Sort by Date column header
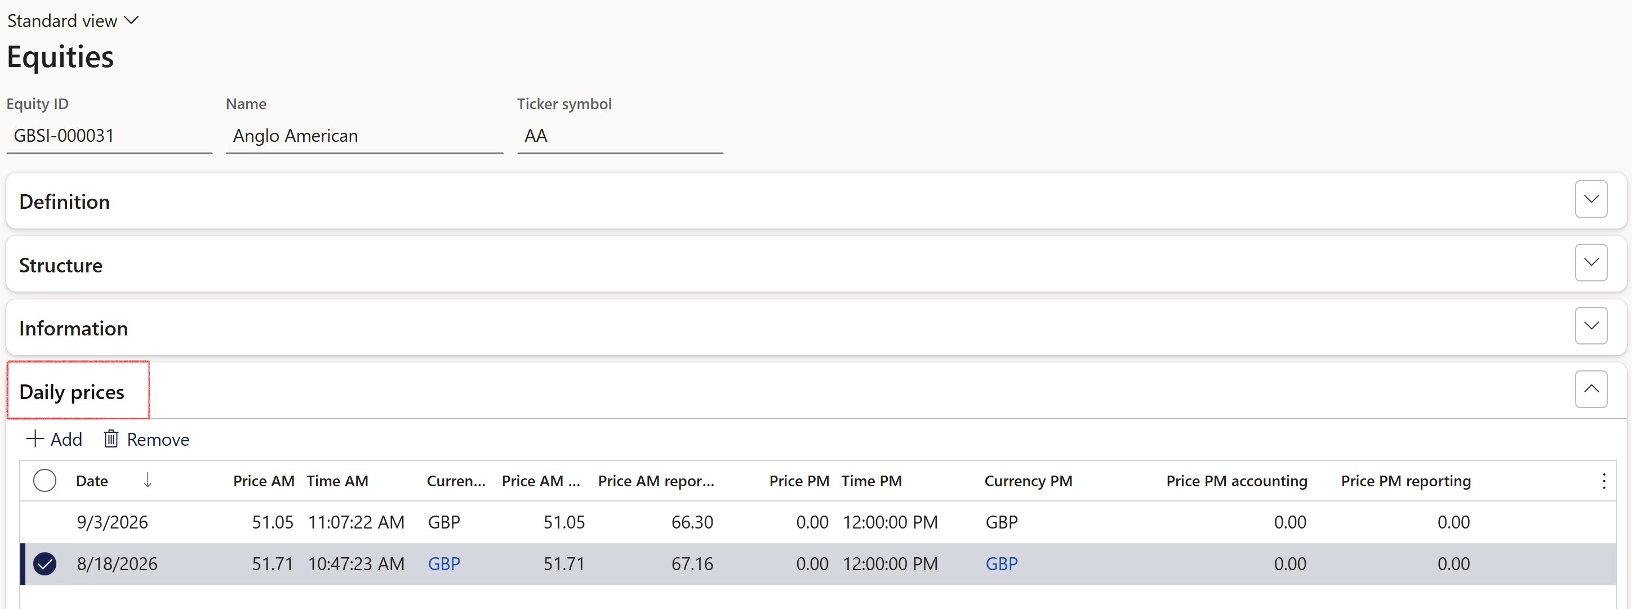 pyautogui.click(x=92, y=481)
